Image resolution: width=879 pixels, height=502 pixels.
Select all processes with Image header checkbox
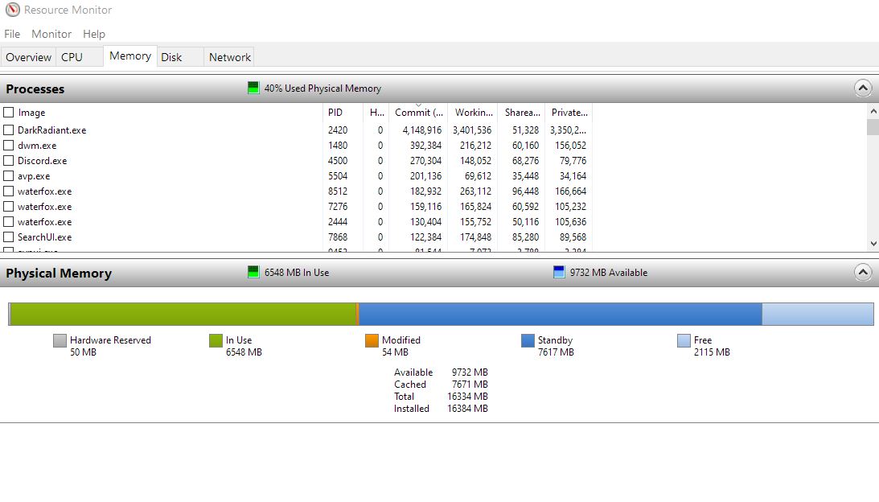[9, 113]
